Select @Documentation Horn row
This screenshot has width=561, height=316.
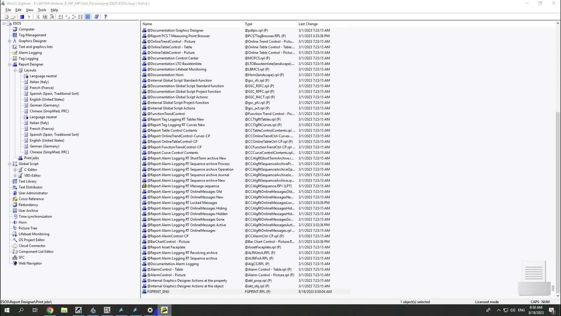click(x=245, y=75)
